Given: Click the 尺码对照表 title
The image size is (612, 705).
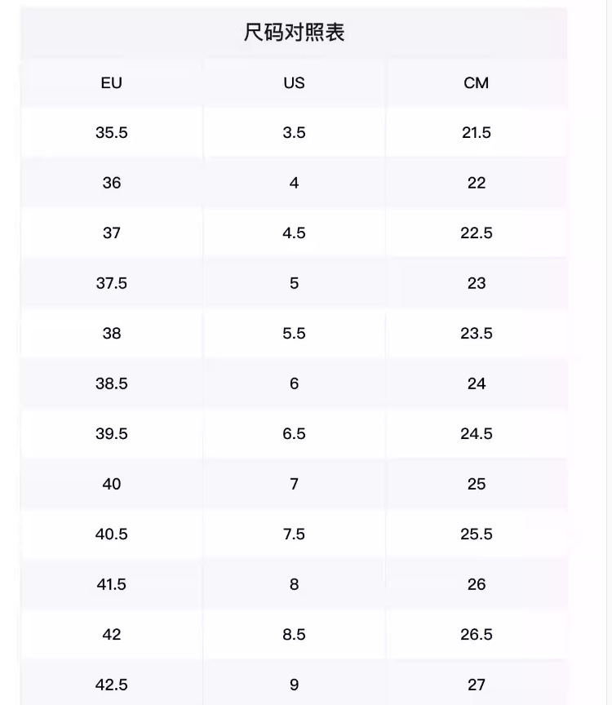Looking at the screenshot, I should point(294,33).
